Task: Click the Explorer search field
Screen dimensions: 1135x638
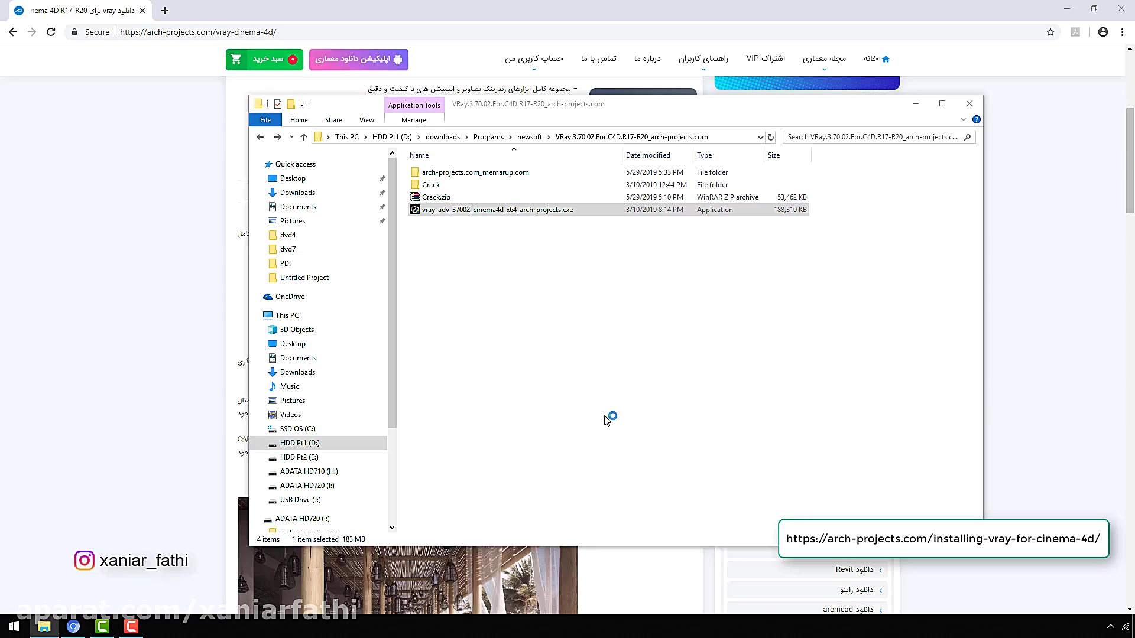Action: (873, 137)
